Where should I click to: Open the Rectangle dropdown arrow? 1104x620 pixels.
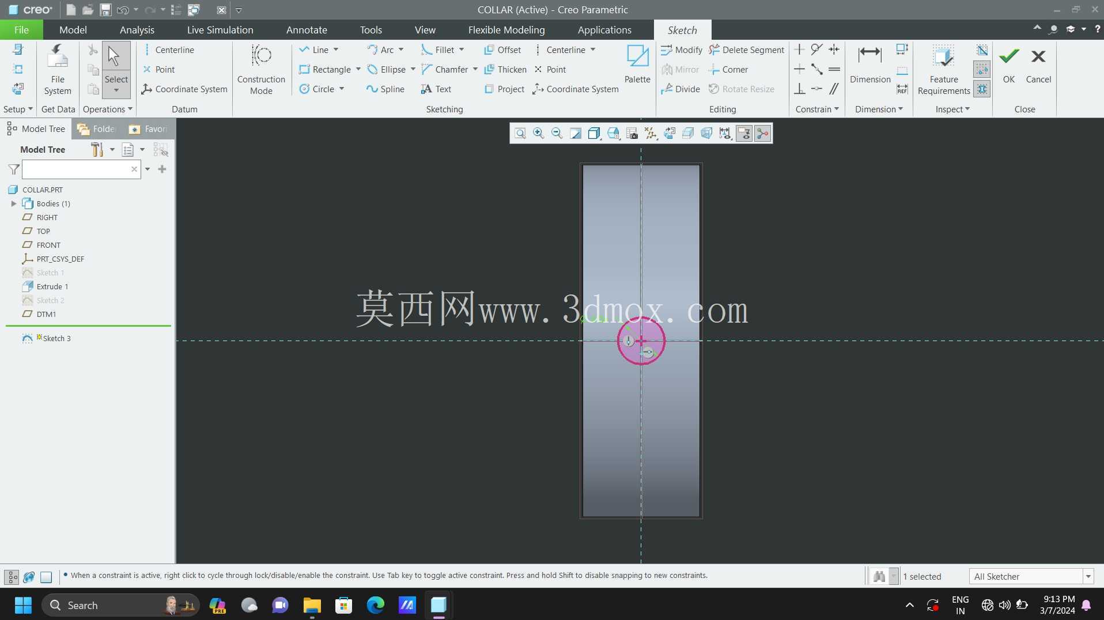click(x=358, y=70)
